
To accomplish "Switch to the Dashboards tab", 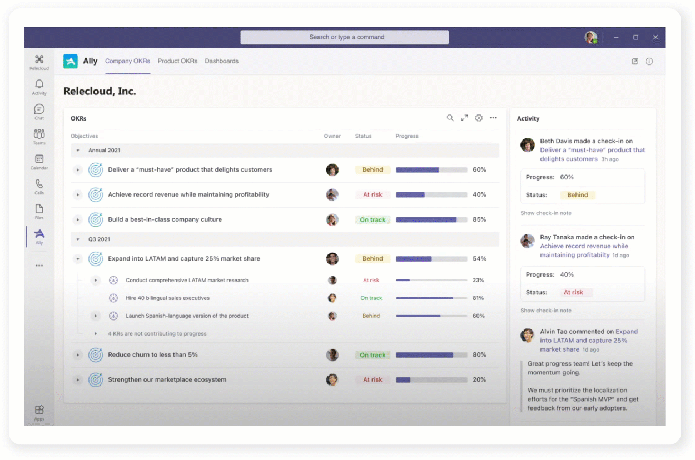I will tap(221, 61).
